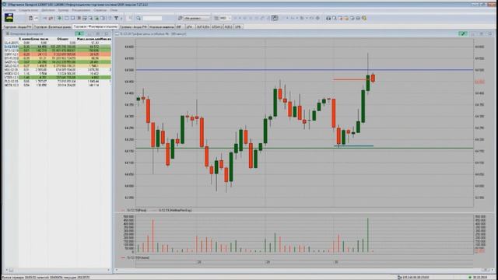The height and width of the screenshot is (280, 498).
Task: Click the blue horizontal line on the chart
Action: pyautogui.click(x=304, y=69)
